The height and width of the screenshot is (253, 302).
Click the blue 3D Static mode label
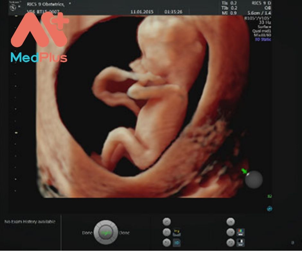click(262, 39)
